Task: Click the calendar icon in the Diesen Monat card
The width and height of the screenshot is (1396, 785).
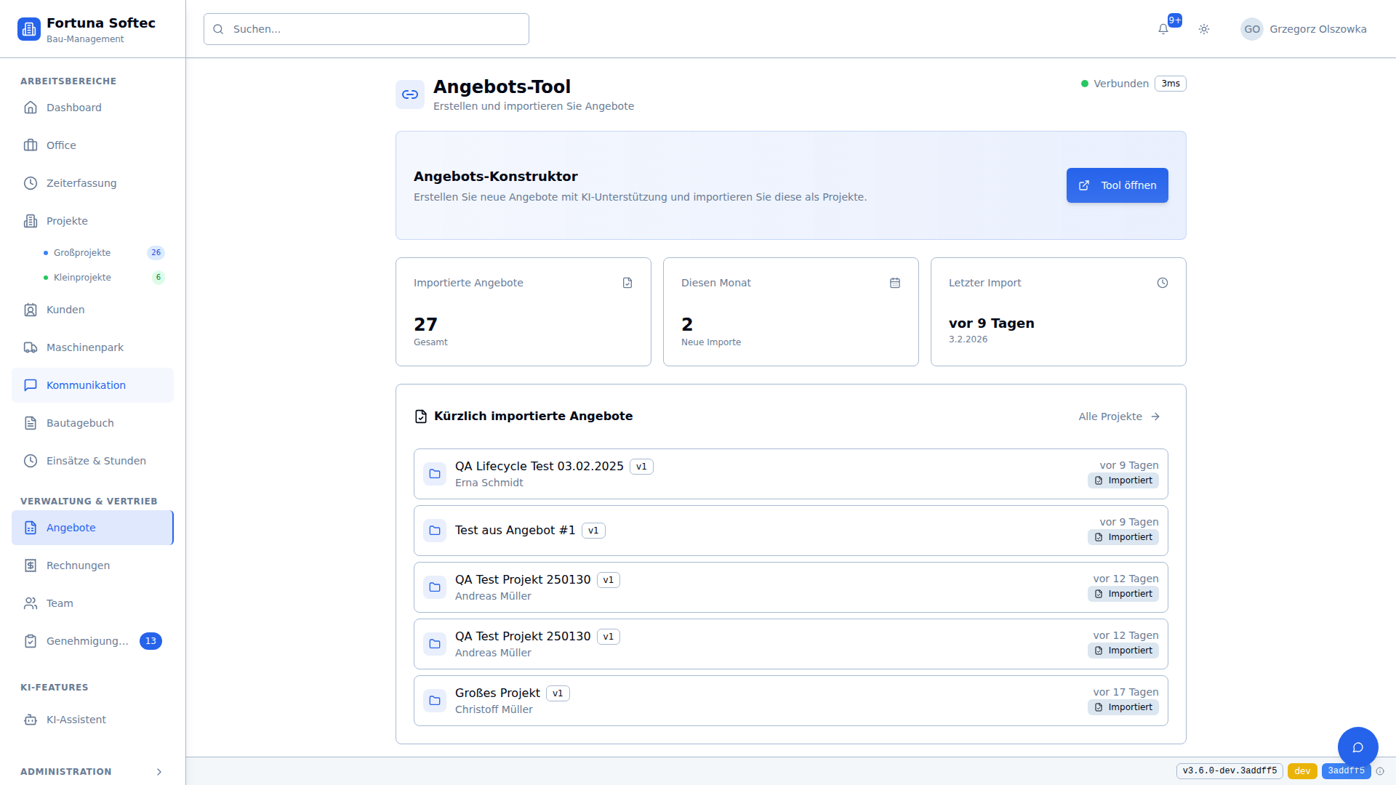Action: [895, 283]
